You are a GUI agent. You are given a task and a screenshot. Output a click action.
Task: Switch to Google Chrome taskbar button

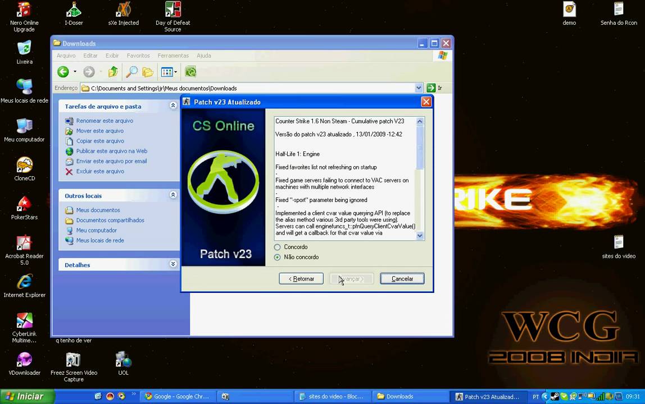(x=178, y=397)
